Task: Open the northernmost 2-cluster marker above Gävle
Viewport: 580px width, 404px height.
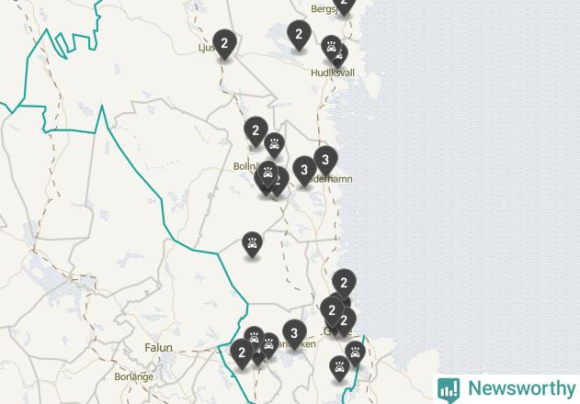Action: (x=344, y=283)
